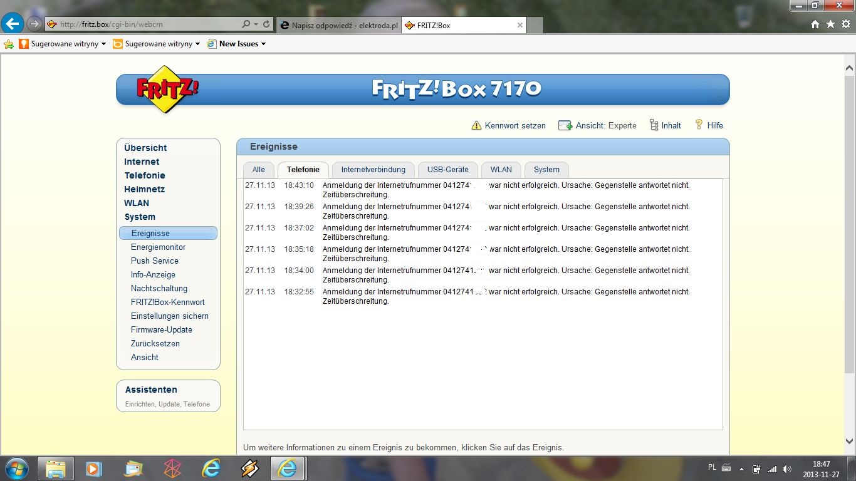Click the add-to-favorites-bar star icon

pos(9,44)
